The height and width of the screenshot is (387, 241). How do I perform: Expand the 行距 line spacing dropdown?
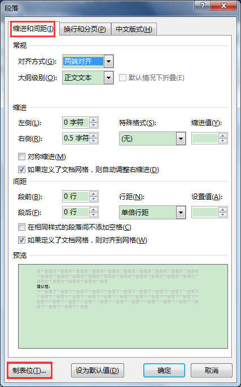pos(181,213)
